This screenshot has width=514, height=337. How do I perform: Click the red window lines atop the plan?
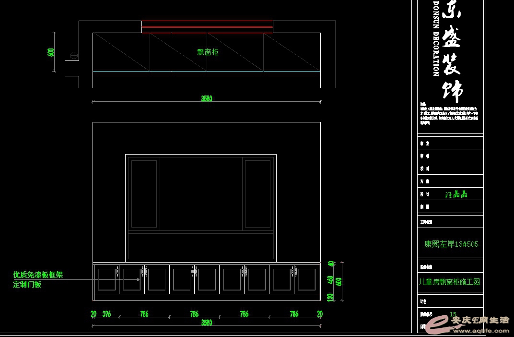click(x=207, y=26)
